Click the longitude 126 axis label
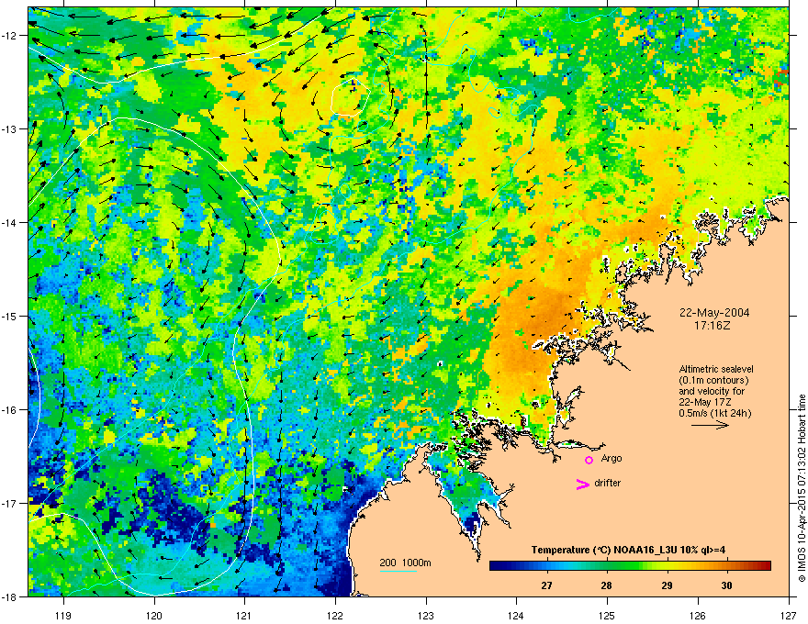This screenshot has width=808, height=624. [x=698, y=615]
